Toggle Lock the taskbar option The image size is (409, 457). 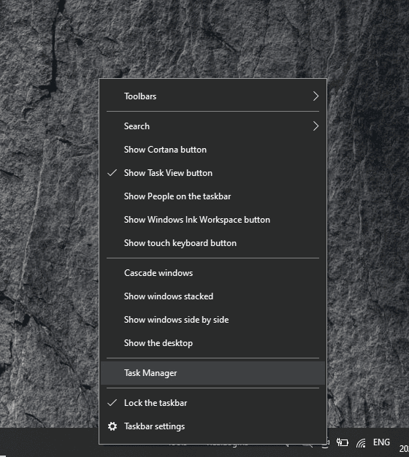tap(213, 403)
